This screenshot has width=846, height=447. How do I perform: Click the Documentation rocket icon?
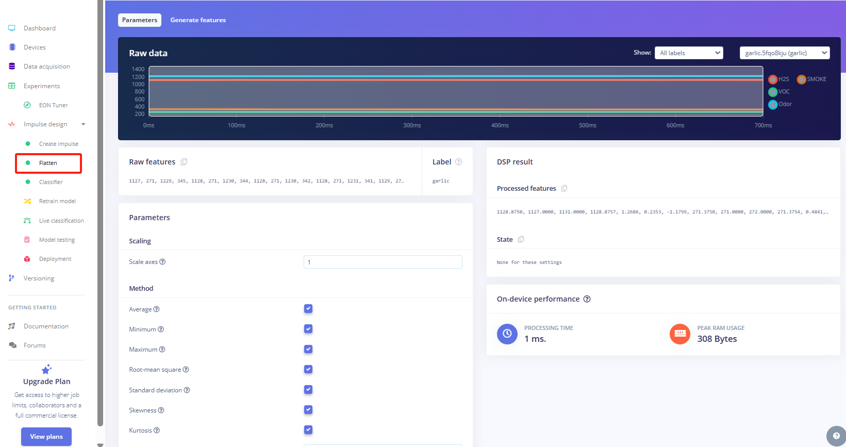(x=12, y=326)
